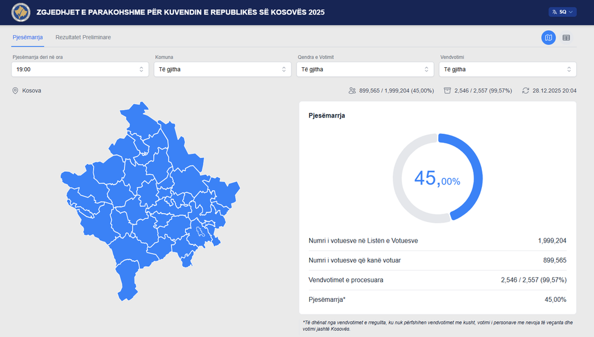Switch to Rezultatet Preliminare tab
This screenshot has height=337, width=594.
[x=83, y=38]
